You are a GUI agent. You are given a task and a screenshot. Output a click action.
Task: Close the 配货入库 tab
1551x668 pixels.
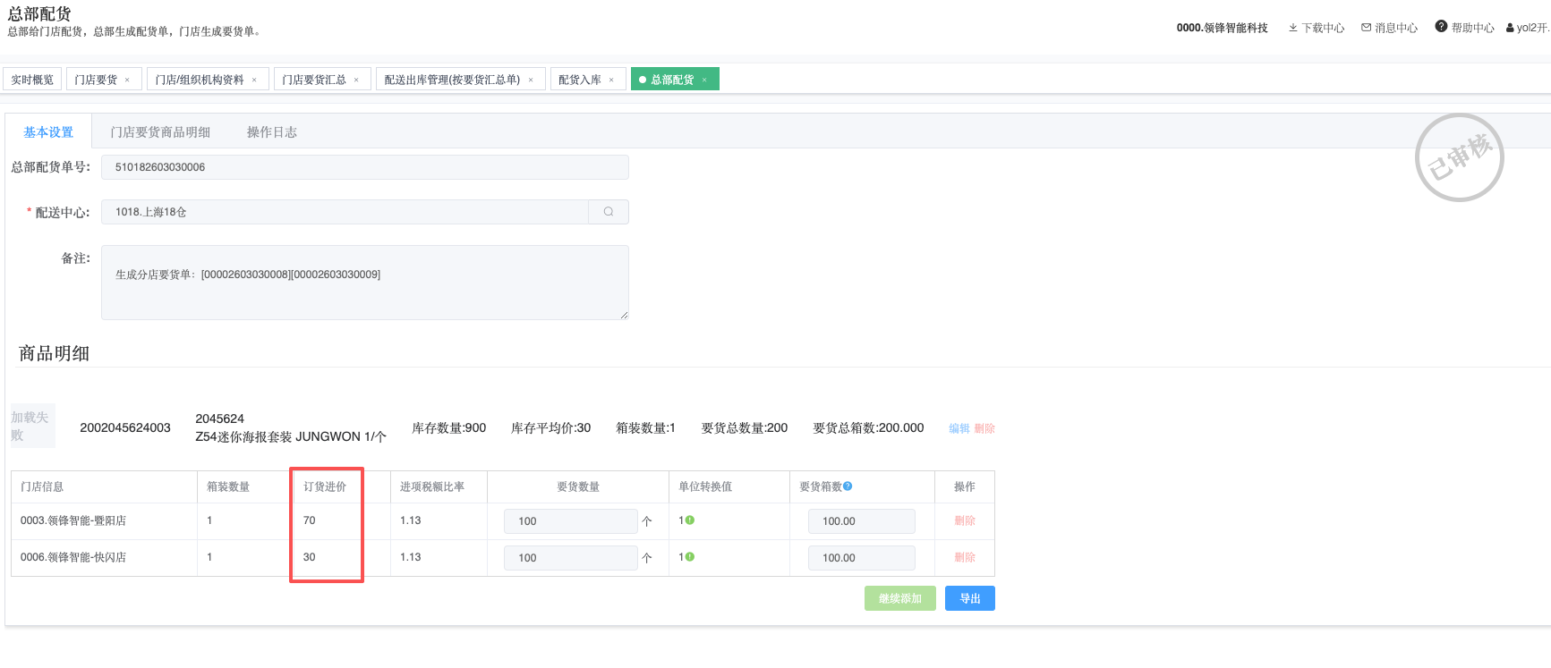(611, 80)
